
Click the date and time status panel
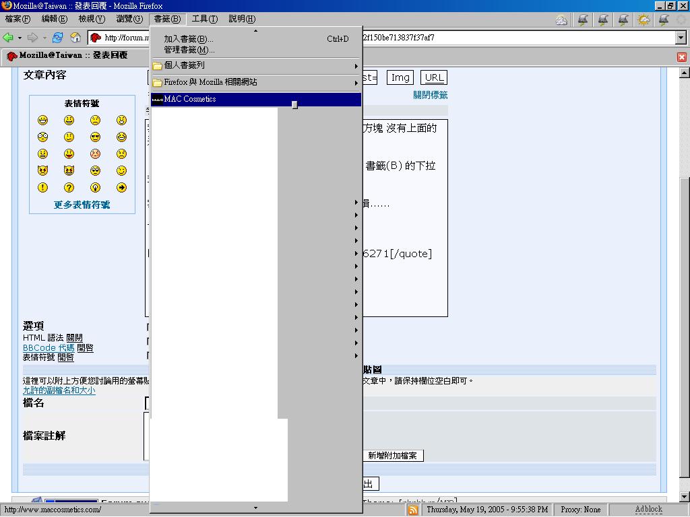[487, 510]
